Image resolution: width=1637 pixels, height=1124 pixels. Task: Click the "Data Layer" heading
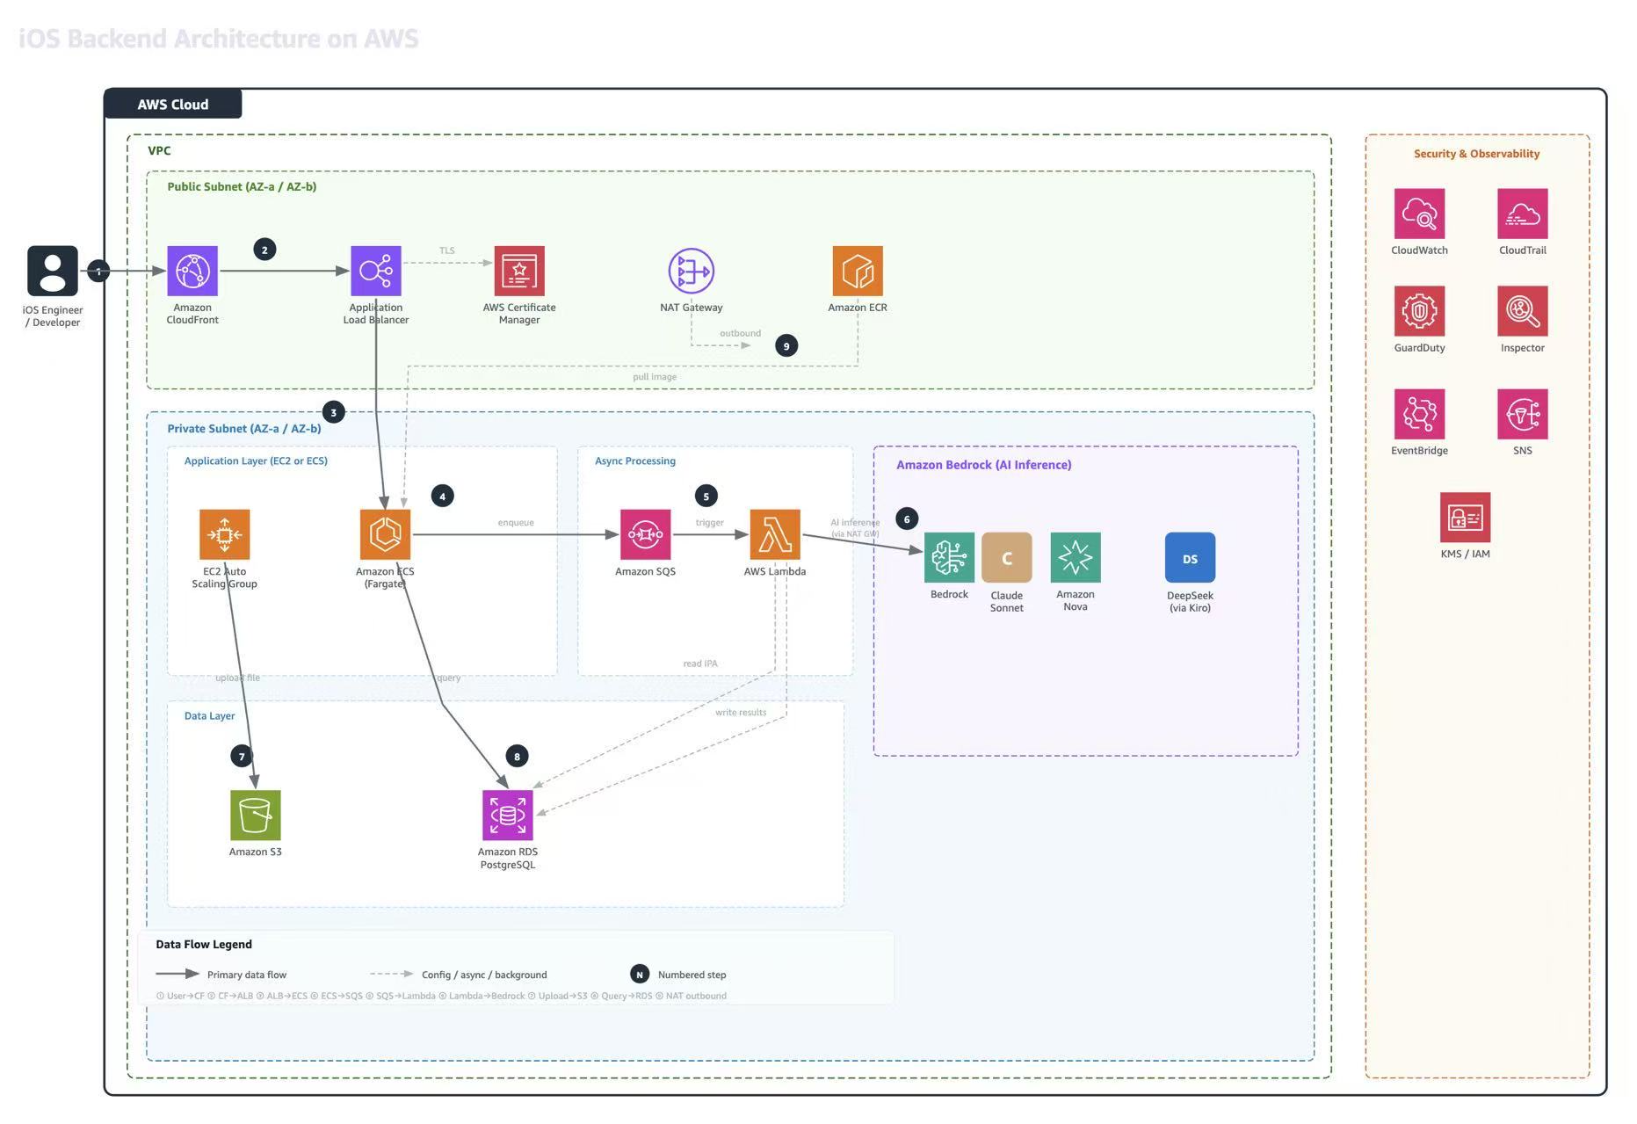[209, 715]
